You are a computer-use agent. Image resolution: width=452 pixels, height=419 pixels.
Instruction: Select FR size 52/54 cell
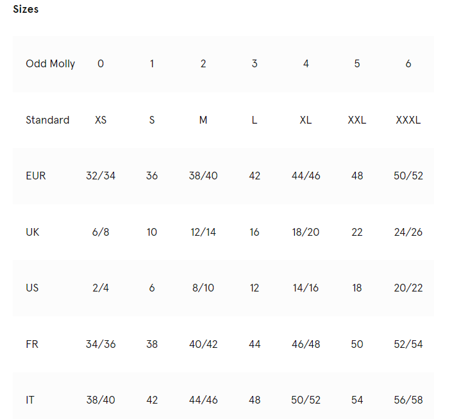(x=408, y=344)
